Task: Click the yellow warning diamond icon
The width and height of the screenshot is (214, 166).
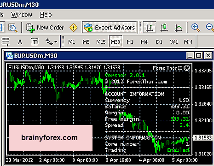Action: [74, 28]
